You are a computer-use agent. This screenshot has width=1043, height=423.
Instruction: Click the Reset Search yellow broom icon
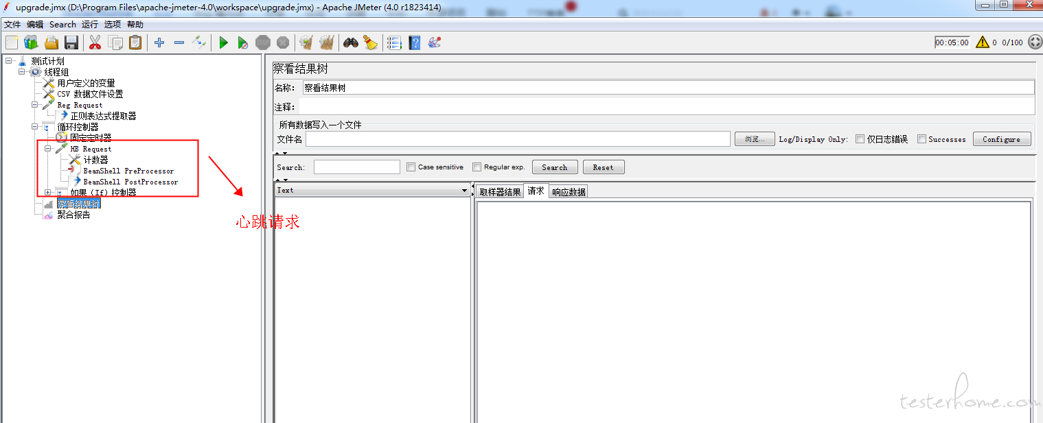(371, 43)
